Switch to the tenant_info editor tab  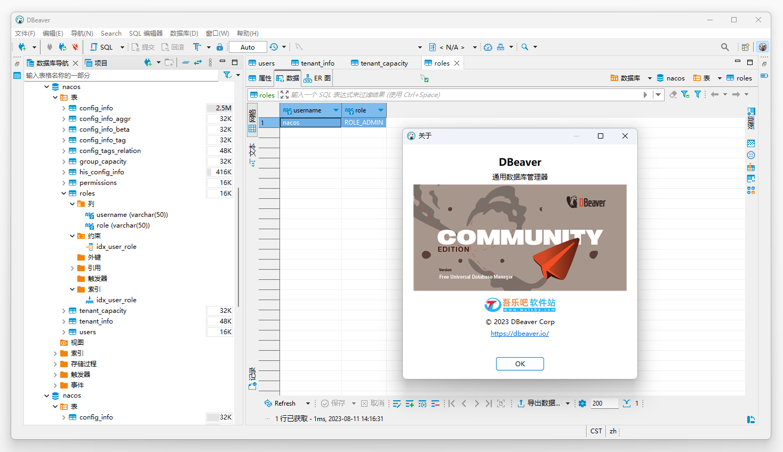point(313,63)
